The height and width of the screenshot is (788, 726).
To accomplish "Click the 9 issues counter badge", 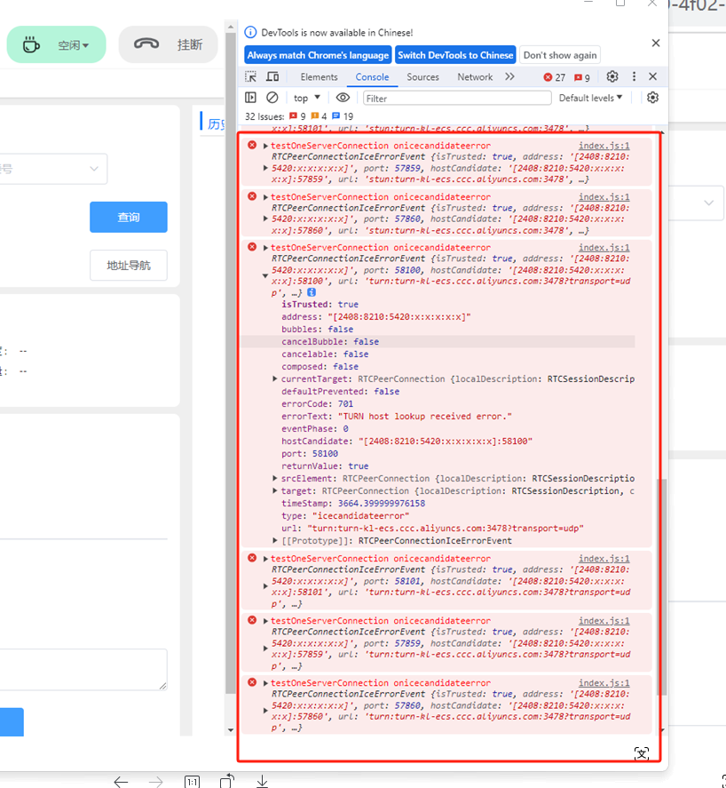I will click(582, 77).
